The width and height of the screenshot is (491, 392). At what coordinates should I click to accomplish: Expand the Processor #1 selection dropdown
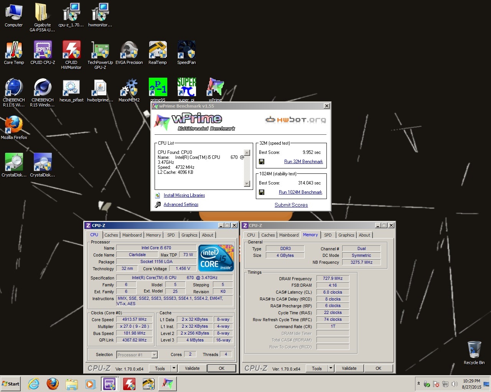[x=154, y=355]
